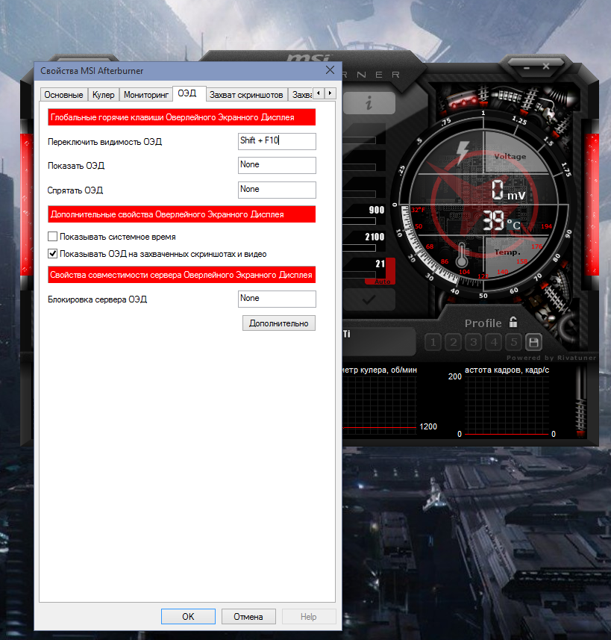
Task: Select profile slot 2 in Afterburner
Action: (453, 342)
